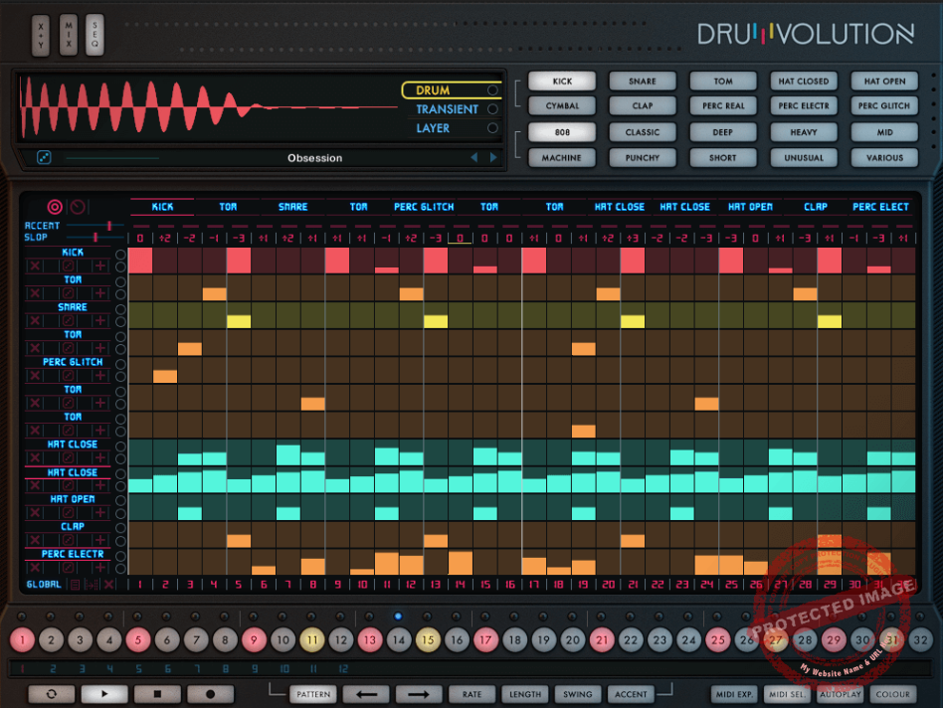This screenshot has height=708, width=943.
Task: Click the crossed circle icon beside target
Action: tap(78, 207)
